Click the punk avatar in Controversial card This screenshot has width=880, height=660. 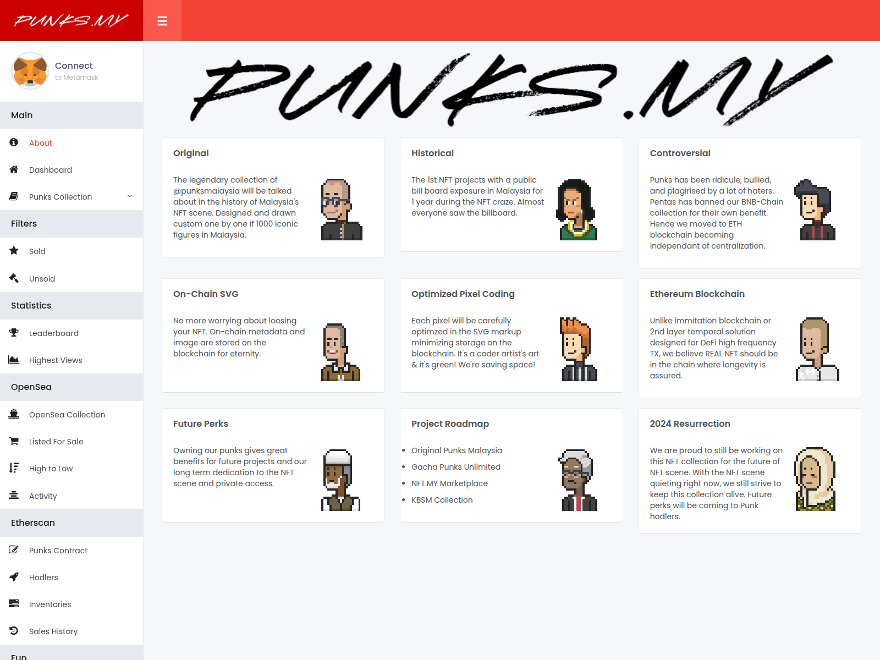coord(815,210)
